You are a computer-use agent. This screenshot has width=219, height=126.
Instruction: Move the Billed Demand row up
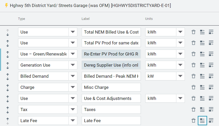(7, 74)
